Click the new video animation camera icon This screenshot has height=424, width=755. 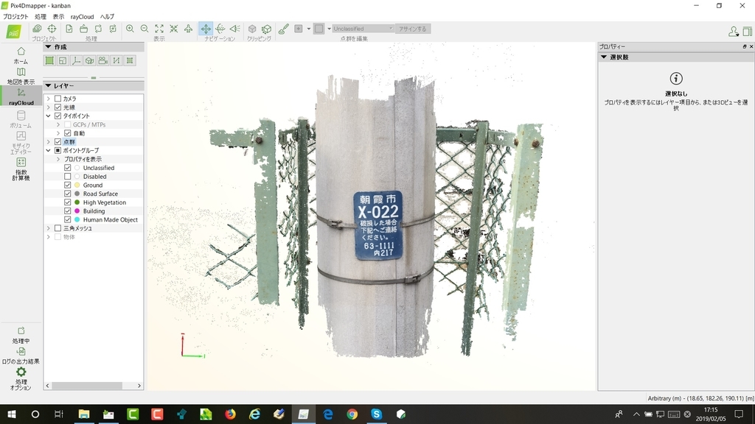point(102,60)
